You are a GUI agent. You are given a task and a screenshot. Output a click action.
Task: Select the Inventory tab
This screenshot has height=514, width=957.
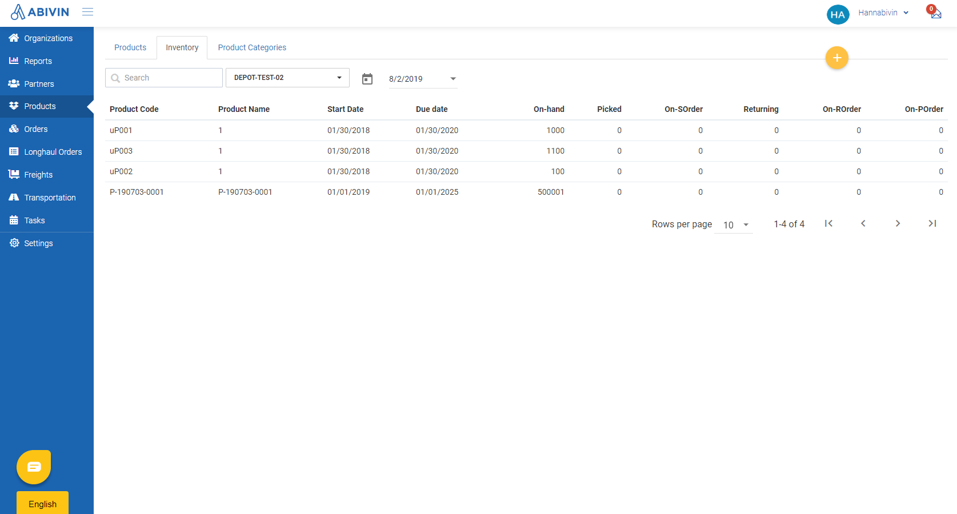coord(182,47)
